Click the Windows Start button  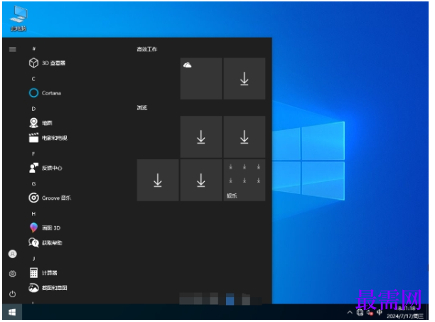click(x=12, y=312)
